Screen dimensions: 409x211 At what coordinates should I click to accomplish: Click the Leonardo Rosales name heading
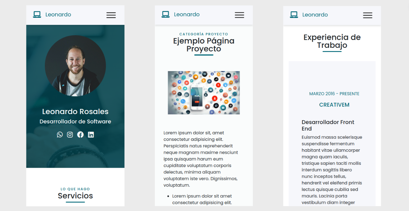point(75,111)
